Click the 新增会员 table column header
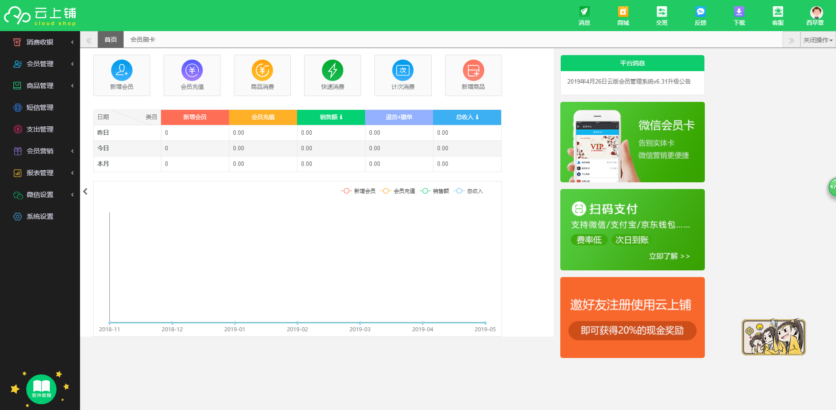836x410 pixels. click(x=195, y=117)
